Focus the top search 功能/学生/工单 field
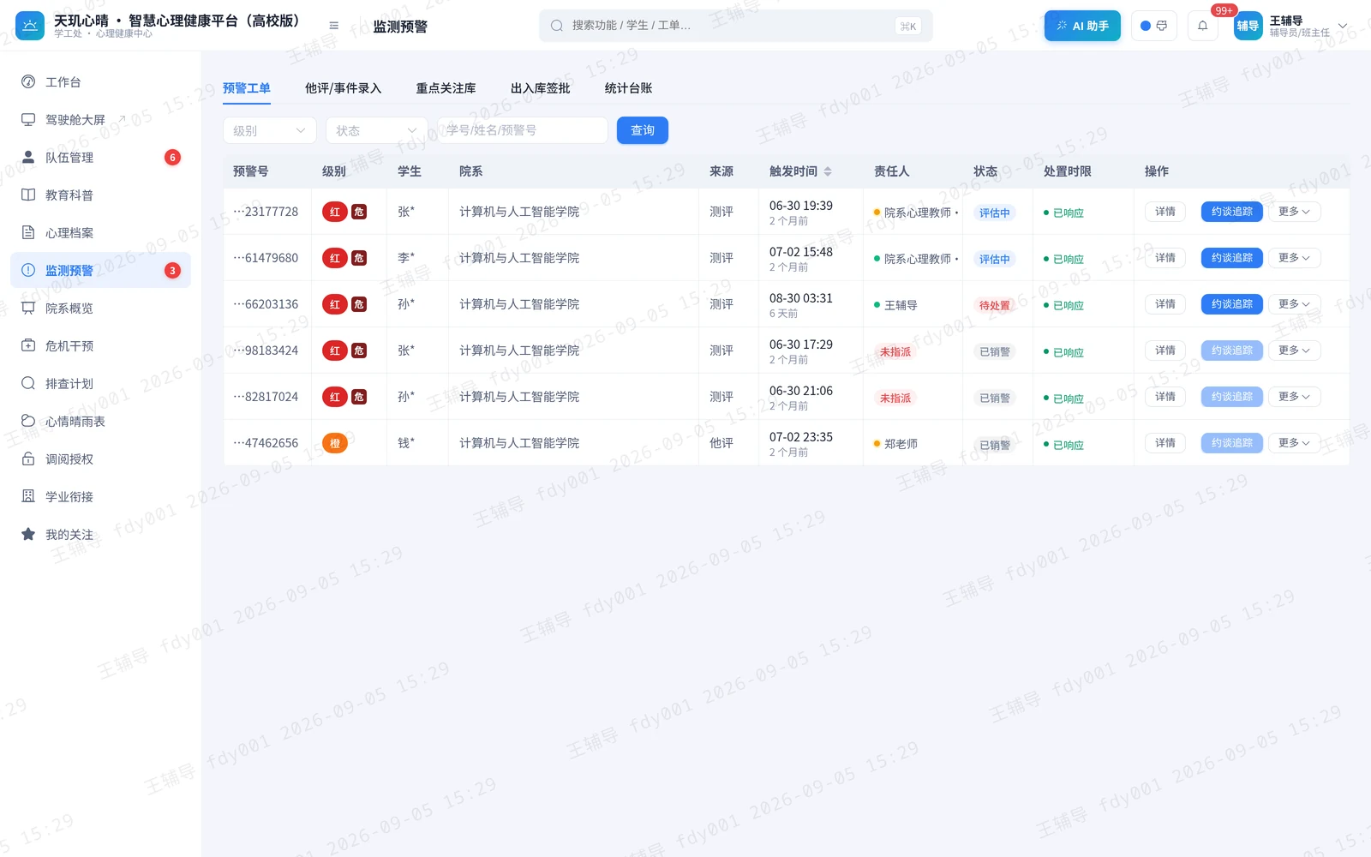Image resolution: width=1371 pixels, height=857 pixels. 736,26
